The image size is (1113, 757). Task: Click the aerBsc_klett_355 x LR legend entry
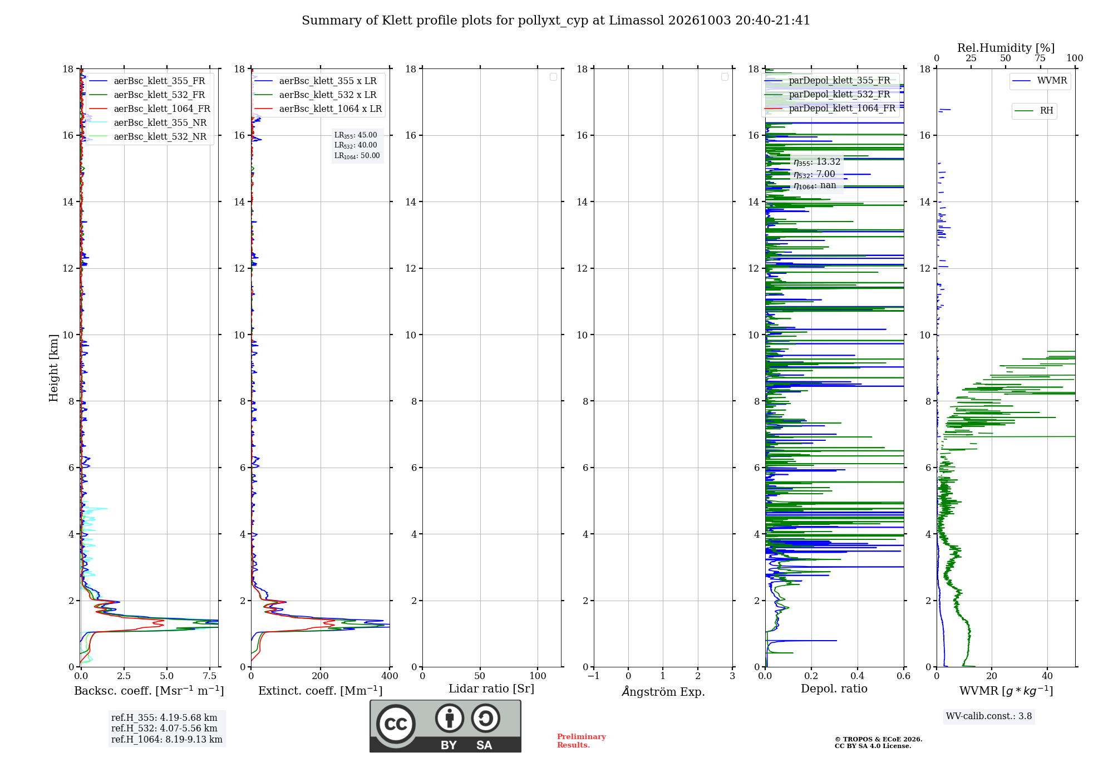tap(316, 81)
